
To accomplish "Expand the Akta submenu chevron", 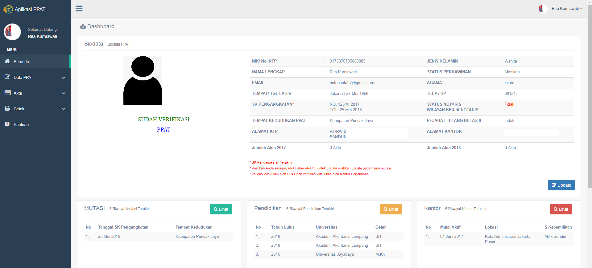I will coord(64,93).
